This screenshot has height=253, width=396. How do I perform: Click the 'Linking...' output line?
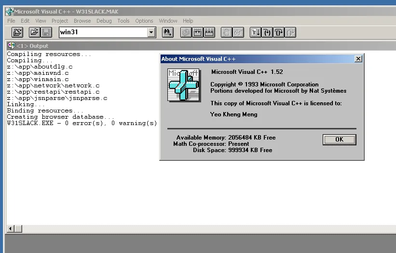[x=26, y=104]
